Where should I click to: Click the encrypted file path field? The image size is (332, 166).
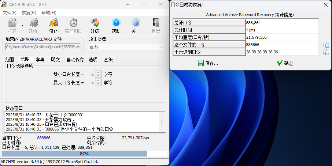pos(43,47)
